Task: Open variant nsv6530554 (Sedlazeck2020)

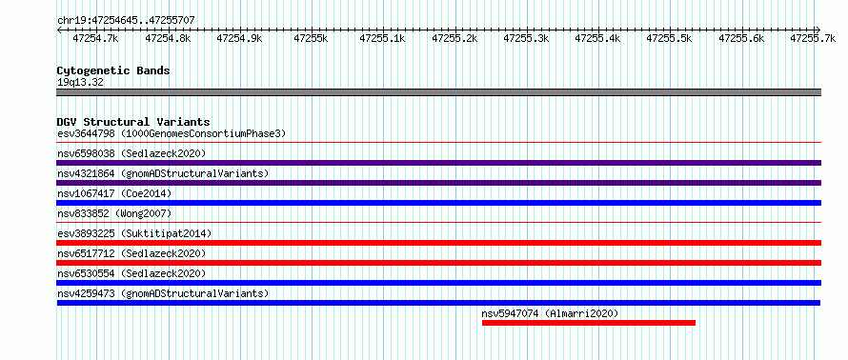Action: pos(131,273)
